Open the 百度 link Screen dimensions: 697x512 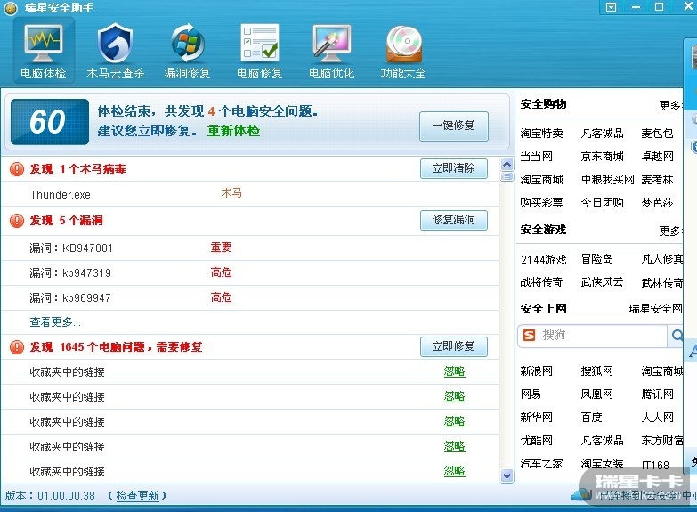point(591,418)
